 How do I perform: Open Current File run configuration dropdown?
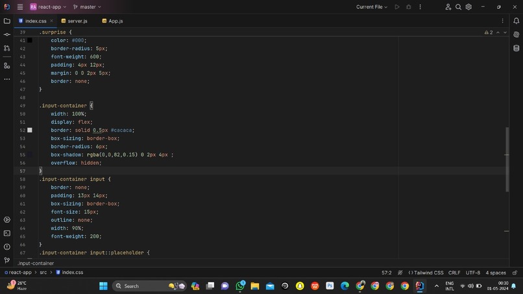pyautogui.click(x=372, y=6)
